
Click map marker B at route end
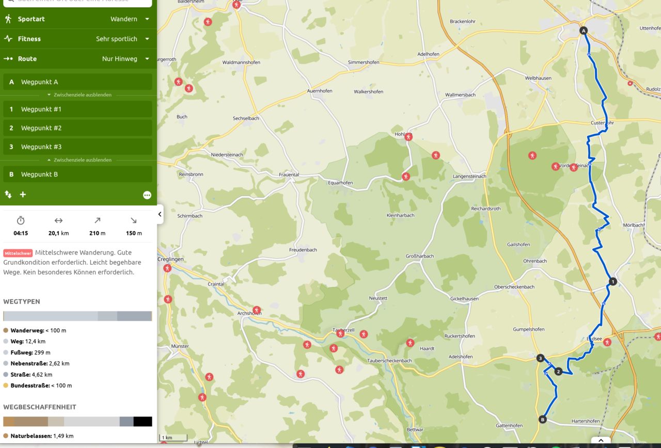click(542, 420)
